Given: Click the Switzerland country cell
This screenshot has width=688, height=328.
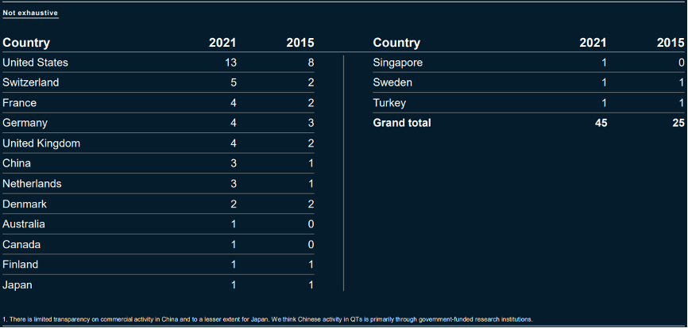Looking at the screenshot, I should pos(31,82).
